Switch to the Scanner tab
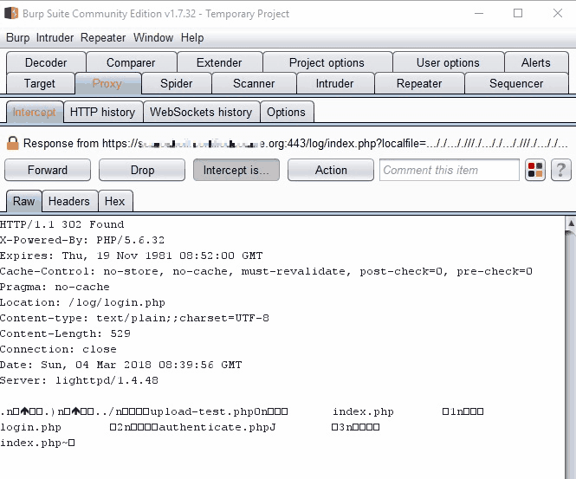Viewport: 576px width, 479px height. click(254, 83)
